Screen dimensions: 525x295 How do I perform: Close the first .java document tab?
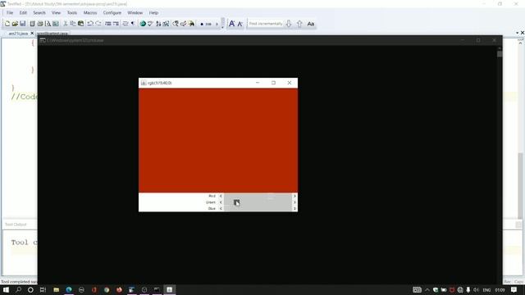pos(32,33)
